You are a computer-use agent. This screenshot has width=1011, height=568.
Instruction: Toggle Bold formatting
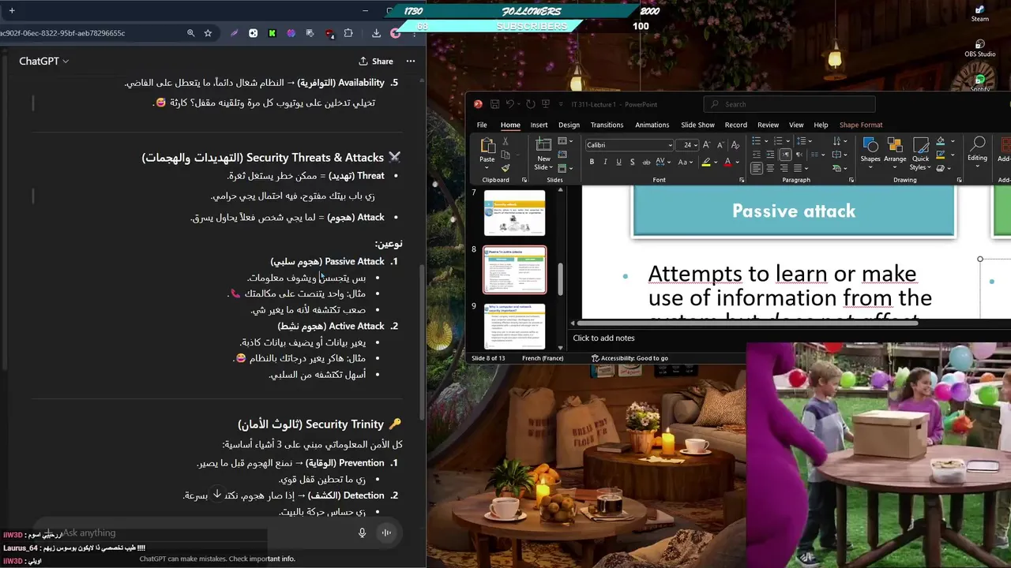pyautogui.click(x=592, y=163)
